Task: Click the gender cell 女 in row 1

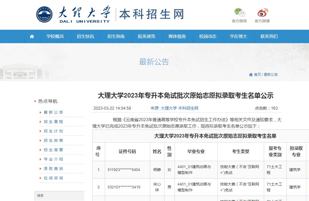Action: pos(170,170)
